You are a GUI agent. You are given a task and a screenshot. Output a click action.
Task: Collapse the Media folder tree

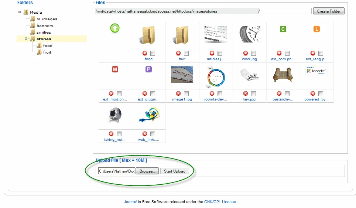pos(19,12)
